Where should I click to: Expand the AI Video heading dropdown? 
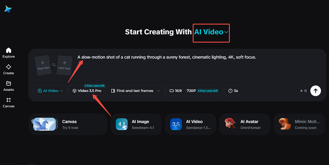(x=211, y=32)
